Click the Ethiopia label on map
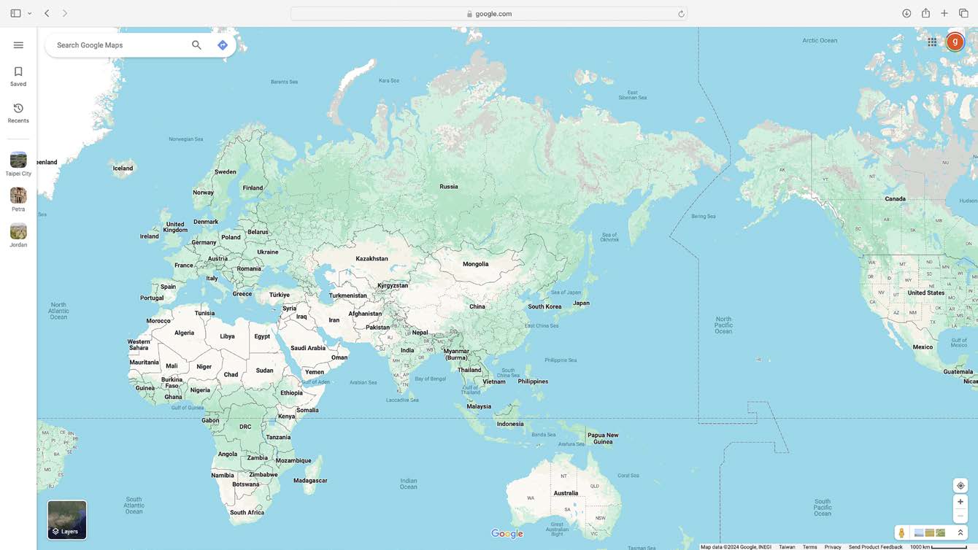This screenshot has height=550, width=978. tap(291, 393)
